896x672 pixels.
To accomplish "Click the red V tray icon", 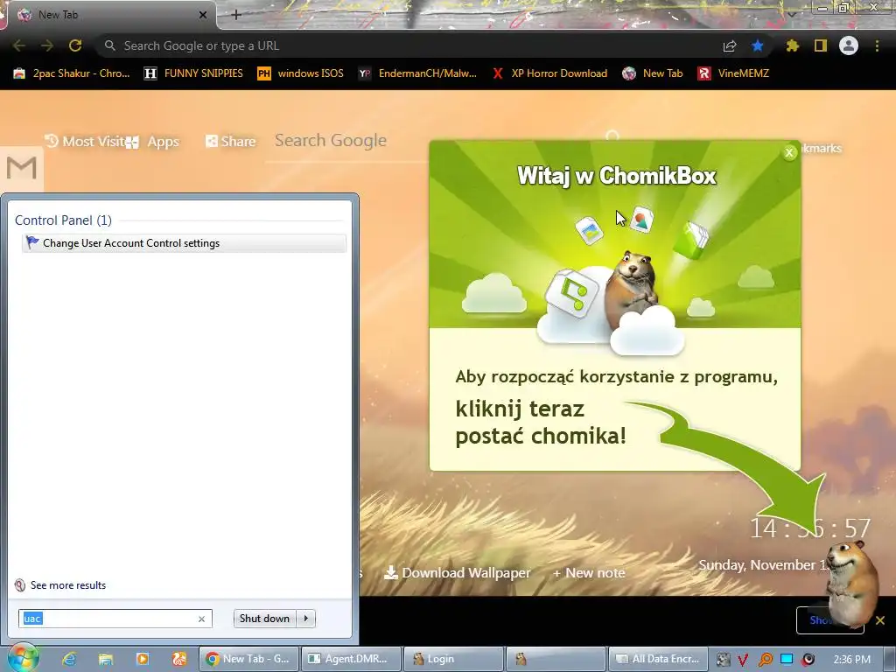I will click(x=743, y=660).
